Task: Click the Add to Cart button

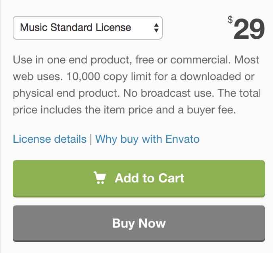Action: click(x=139, y=179)
